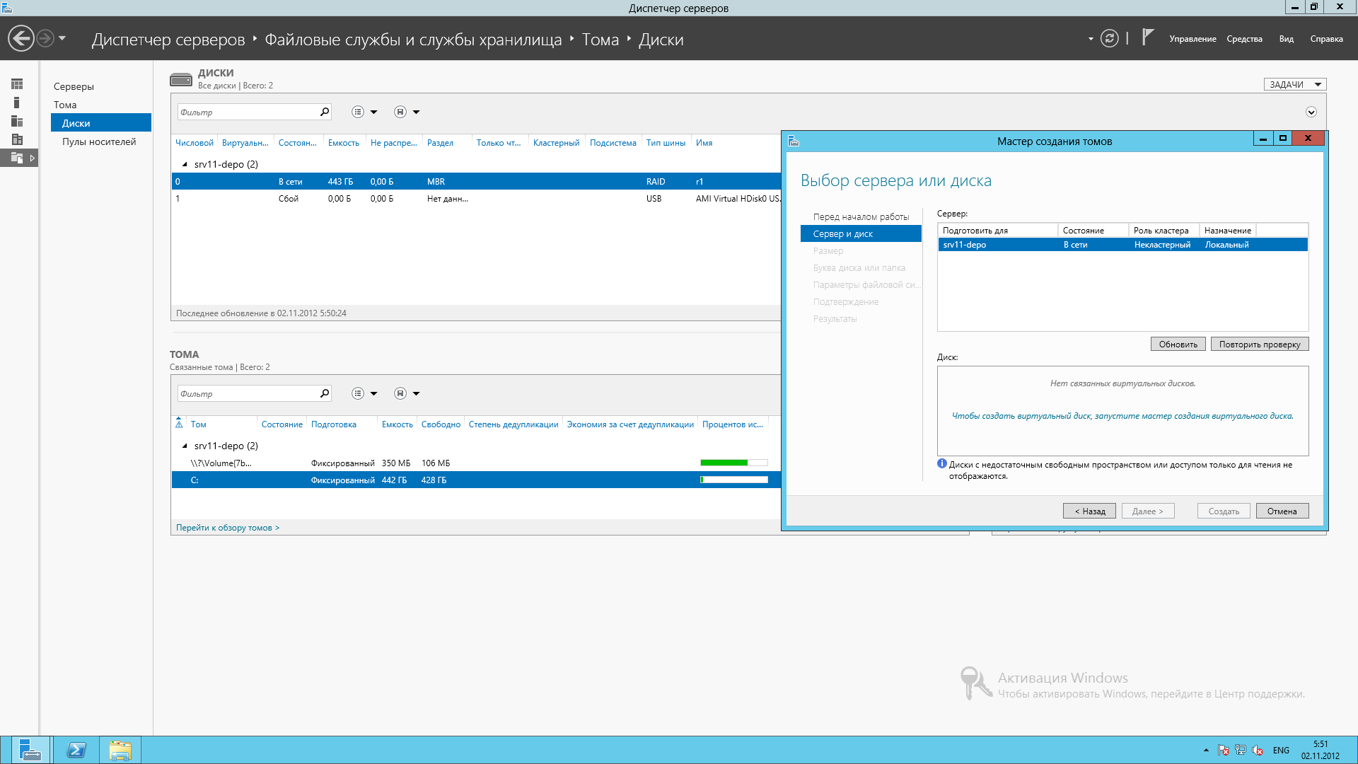Select Пулы носителей in navigation pane
The image size is (1358, 764).
99,141
